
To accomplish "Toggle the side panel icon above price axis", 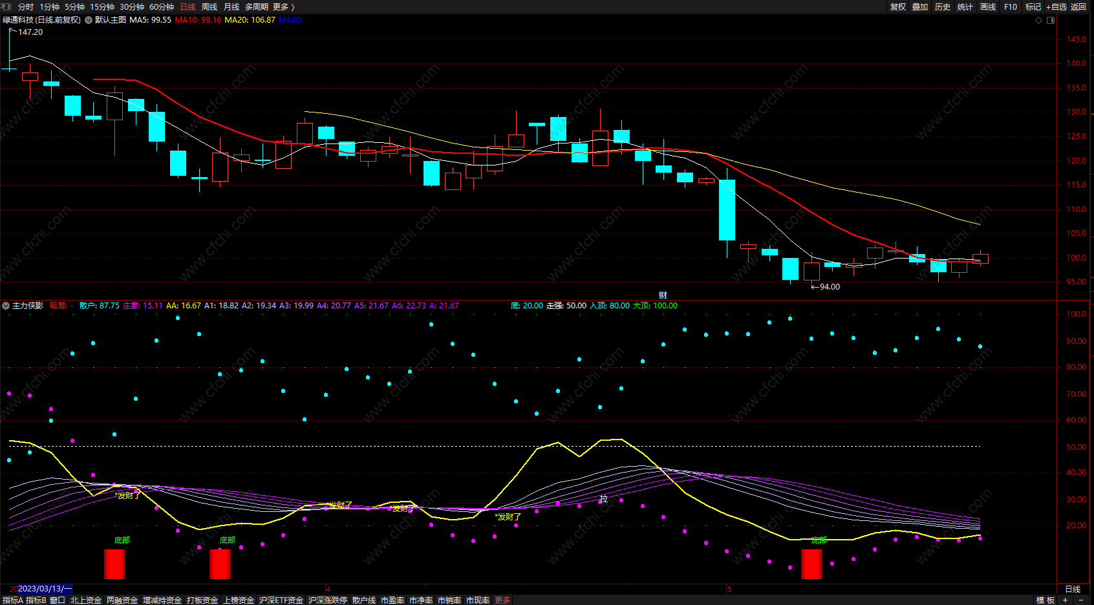I will click(1051, 20).
